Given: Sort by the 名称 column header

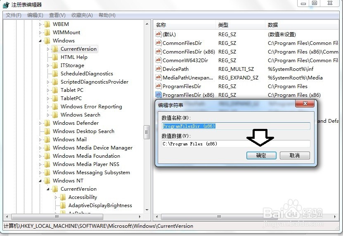Looking at the screenshot, I should pos(185,25).
